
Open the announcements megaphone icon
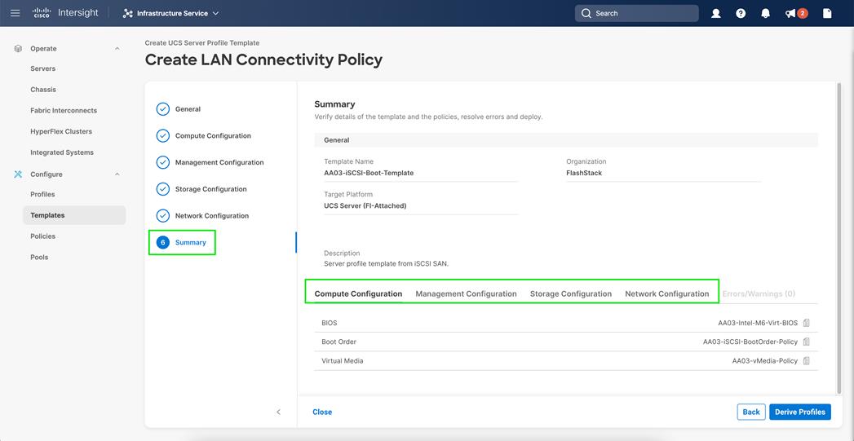(x=791, y=13)
